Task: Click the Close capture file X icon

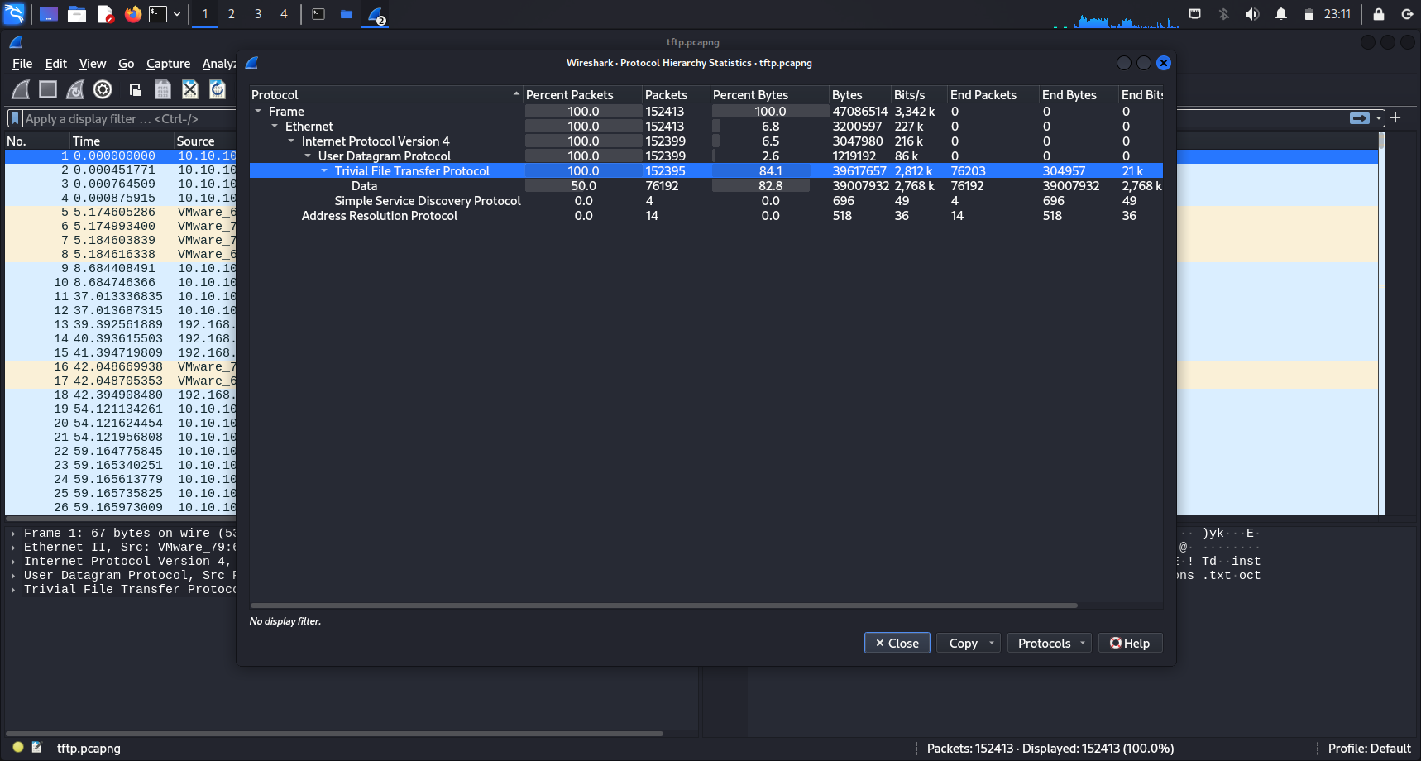Action: pos(190,89)
